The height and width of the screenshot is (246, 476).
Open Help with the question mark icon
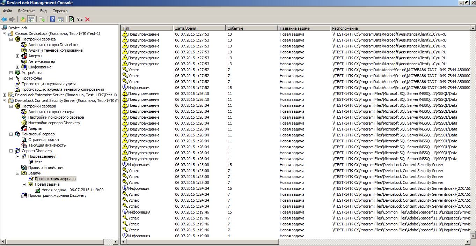[53, 20]
